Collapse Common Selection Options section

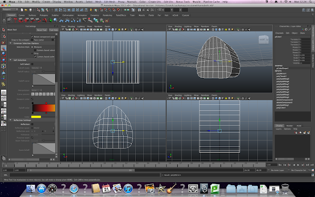coord(10,43)
